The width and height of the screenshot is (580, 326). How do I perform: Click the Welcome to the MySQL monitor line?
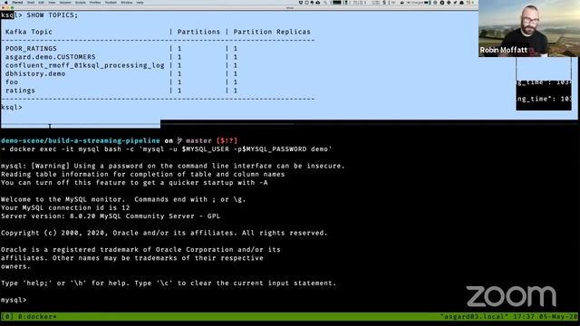(x=123, y=199)
